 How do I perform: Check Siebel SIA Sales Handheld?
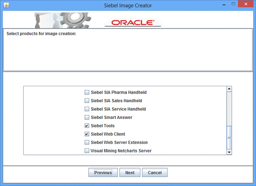click(x=87, y=101)
